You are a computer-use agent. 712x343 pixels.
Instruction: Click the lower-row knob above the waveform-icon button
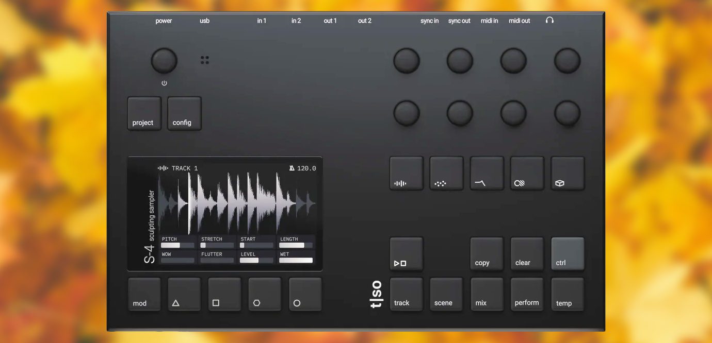[x=407, y=113]
